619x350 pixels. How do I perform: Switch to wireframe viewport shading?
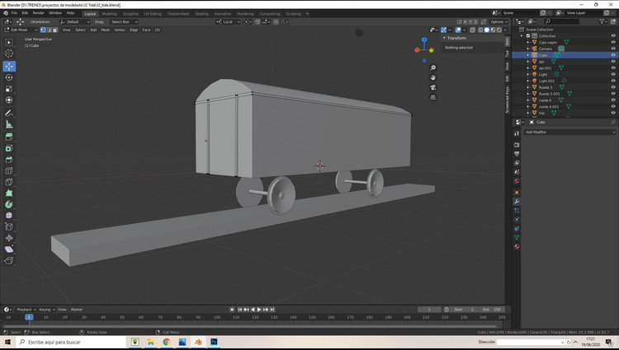pyautogui.click(x=480, y=30)
